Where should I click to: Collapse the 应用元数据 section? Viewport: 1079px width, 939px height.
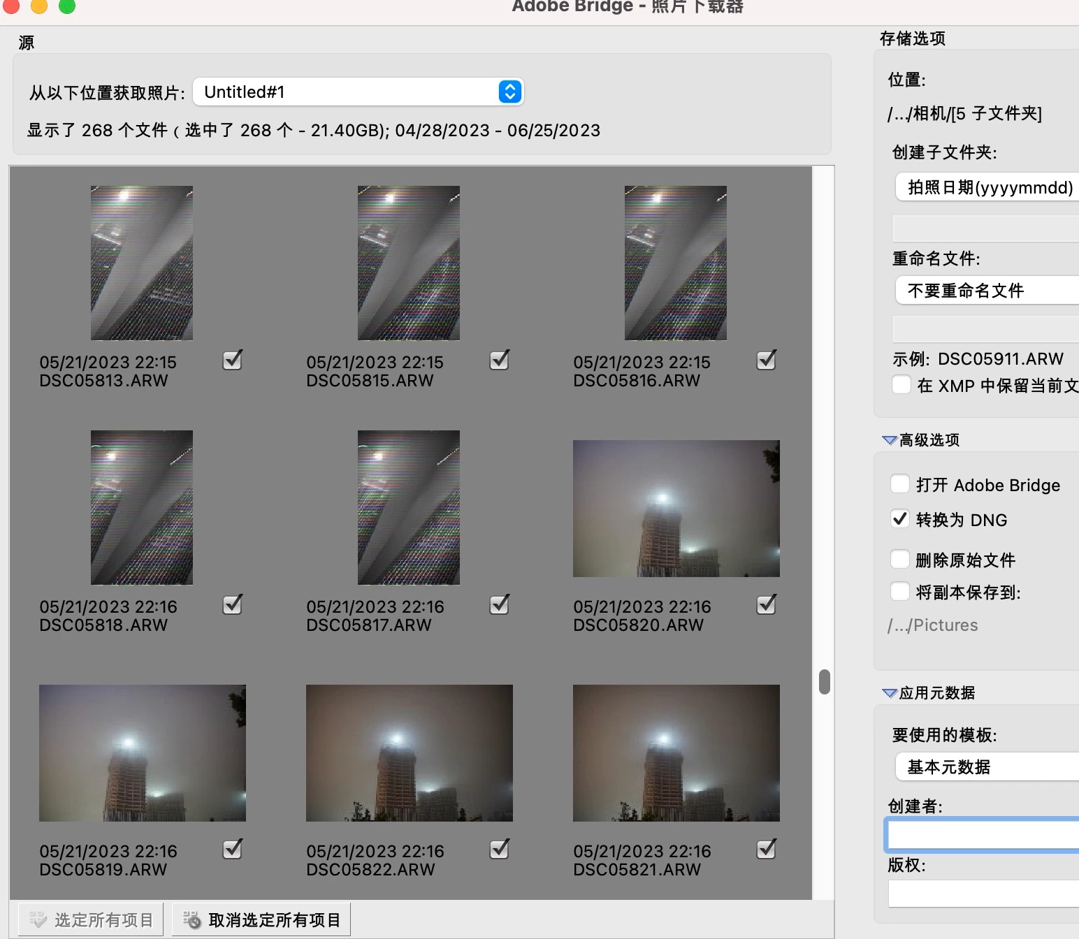click(x=890, y=693)
